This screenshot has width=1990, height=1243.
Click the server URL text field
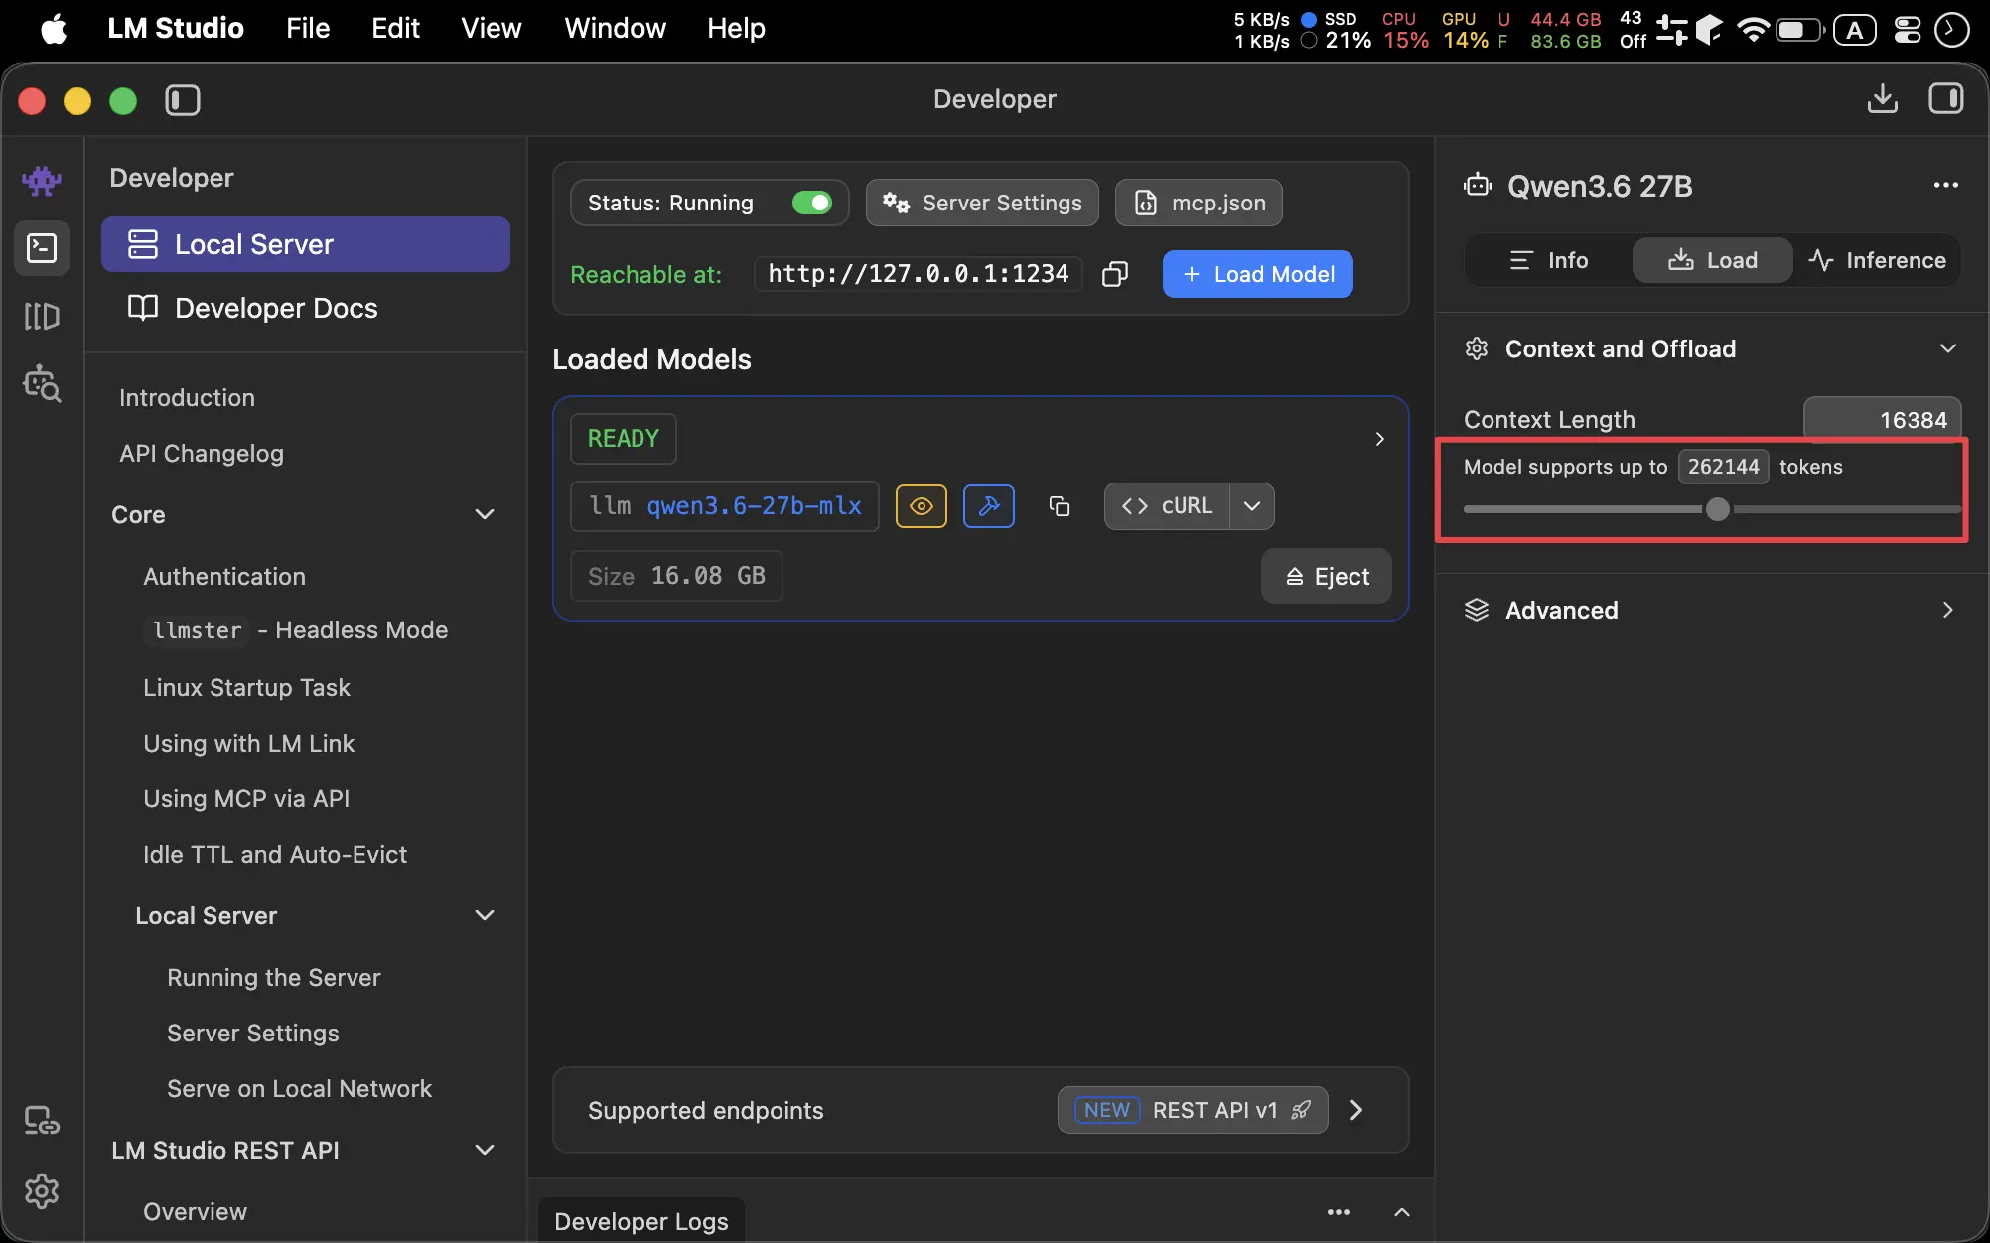click(919, 274)
